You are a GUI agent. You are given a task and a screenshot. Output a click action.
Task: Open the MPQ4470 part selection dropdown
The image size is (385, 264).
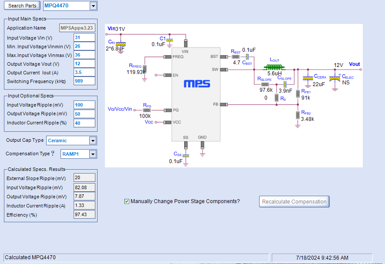[93, 6]
